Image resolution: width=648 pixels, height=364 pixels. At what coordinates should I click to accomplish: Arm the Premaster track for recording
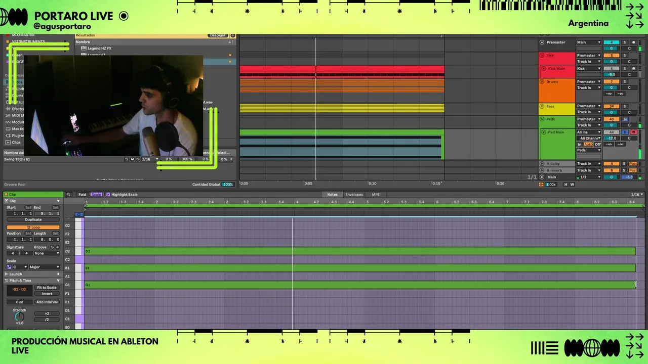(633, 42)
